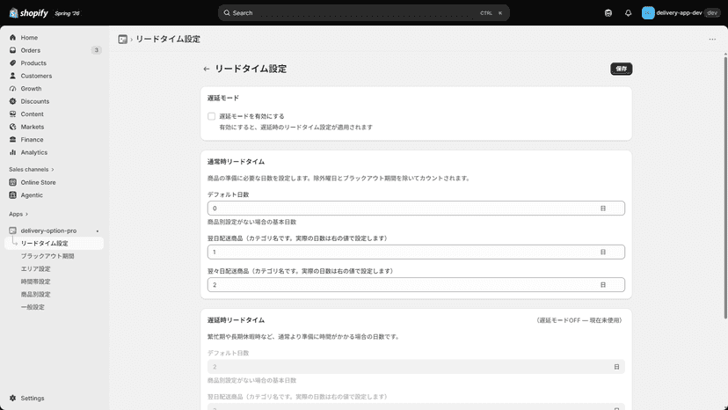Click the 遅延時リードタイム section heading
This screenshot has height=410, width=728.
(x=236, y=320)
